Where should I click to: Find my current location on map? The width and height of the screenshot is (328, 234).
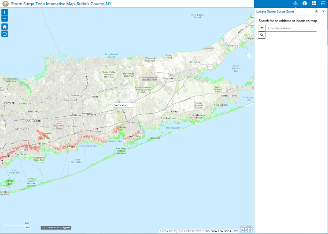coord(4,33)
